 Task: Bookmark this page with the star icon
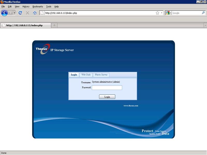coord(157,13)
